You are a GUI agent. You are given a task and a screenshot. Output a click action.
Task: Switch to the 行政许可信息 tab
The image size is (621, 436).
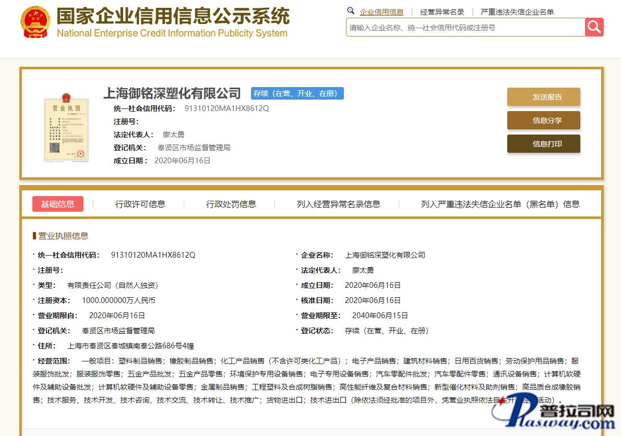tap(140, 204)
